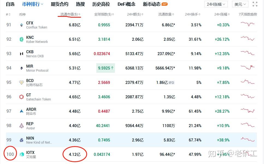Open the GT Gatechain Token name link

coord(38,97)
